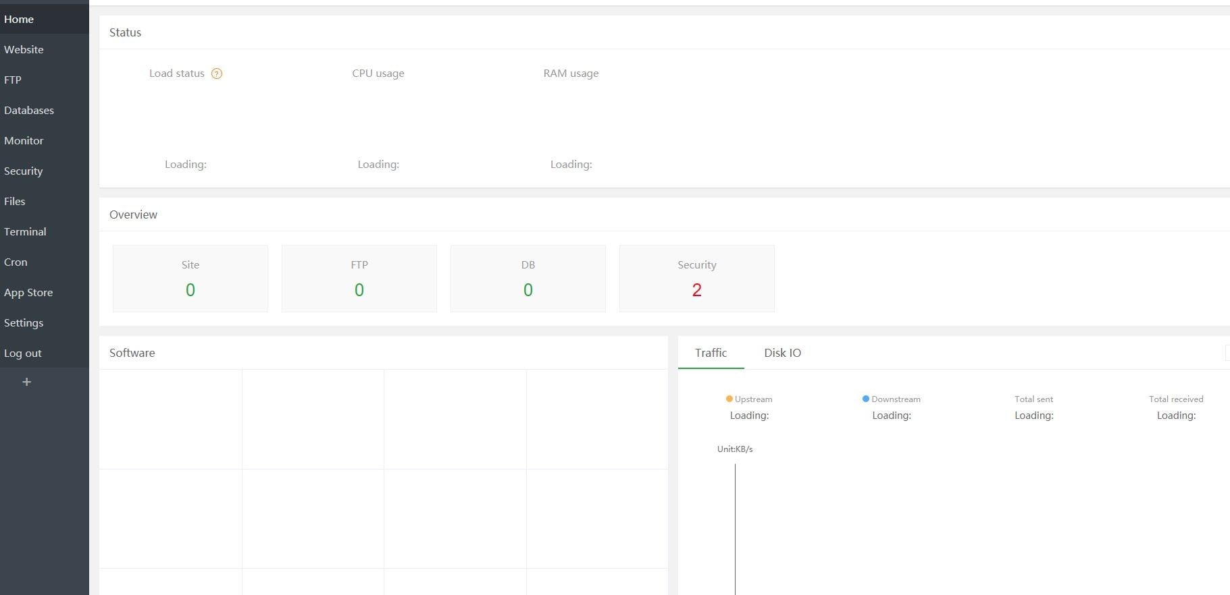This screenshot has width=1230, height=595.
Task: Open panel Settings from the sidebar
Action: tap(24, 322)
